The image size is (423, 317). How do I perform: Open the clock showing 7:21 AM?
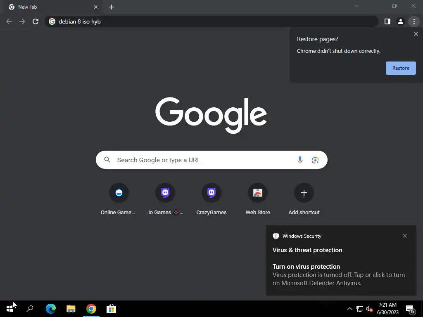(387, 309)
